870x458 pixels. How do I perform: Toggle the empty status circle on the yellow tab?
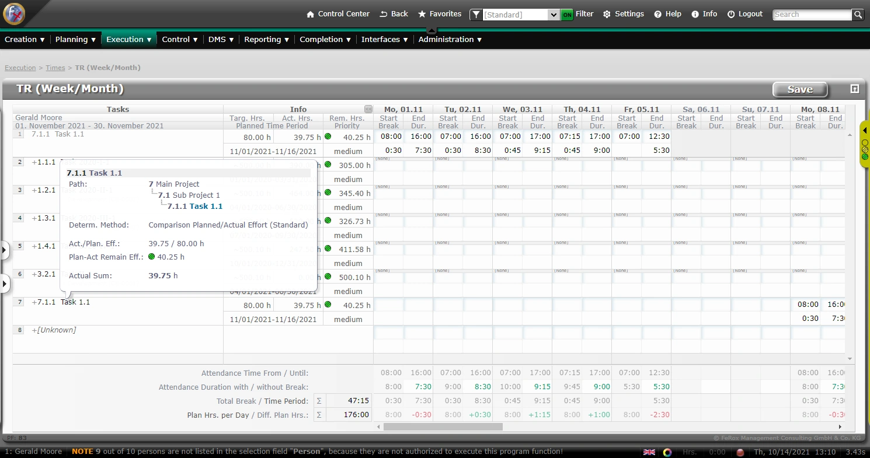point(865,142)
